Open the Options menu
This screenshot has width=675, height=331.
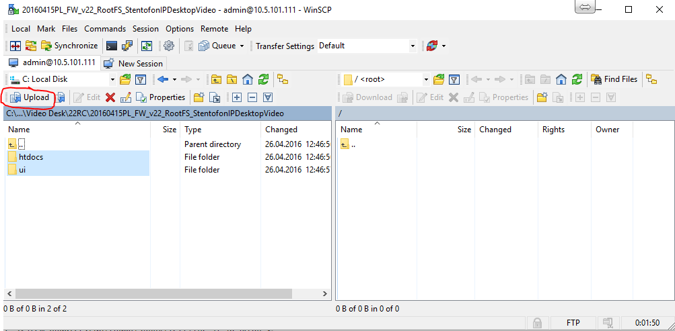180,29
